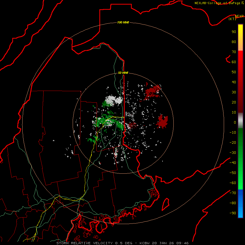Click the 50 NMI range ring label
Image resolution: width=245 pixels, height=245 pixels.
point(123,73)
